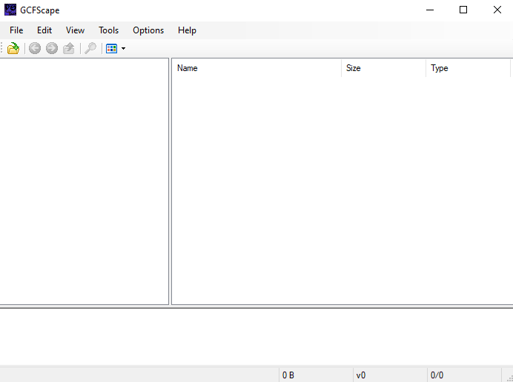Minimize the GCFScape window
The height and width of the screenshot is (382, 513).
point(430,10)
